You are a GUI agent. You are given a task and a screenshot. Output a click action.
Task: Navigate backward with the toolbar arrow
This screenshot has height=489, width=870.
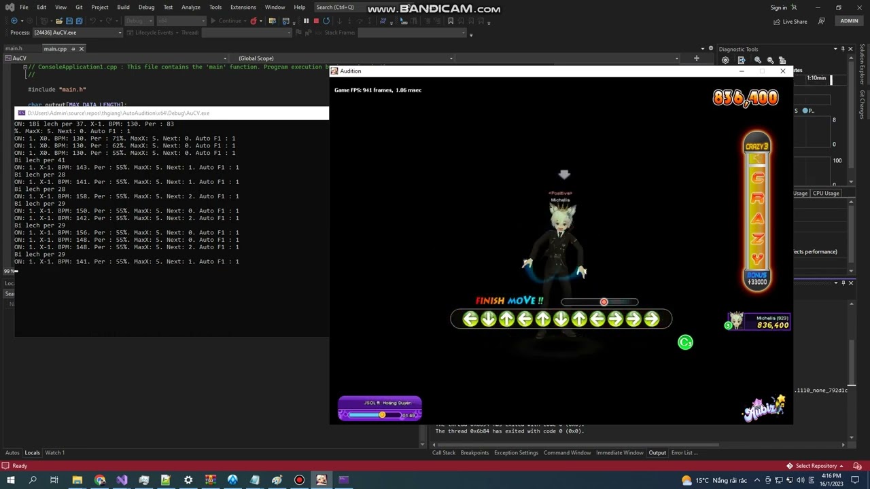14,21
